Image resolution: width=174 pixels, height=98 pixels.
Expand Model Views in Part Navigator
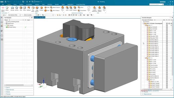click(5, 24)
